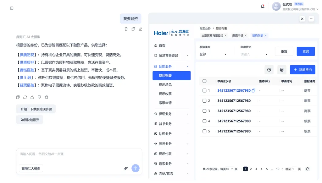Expand the 保证业务 sidebar menu
Viewport: 322px width, 183px height.
tap(171, 114)
